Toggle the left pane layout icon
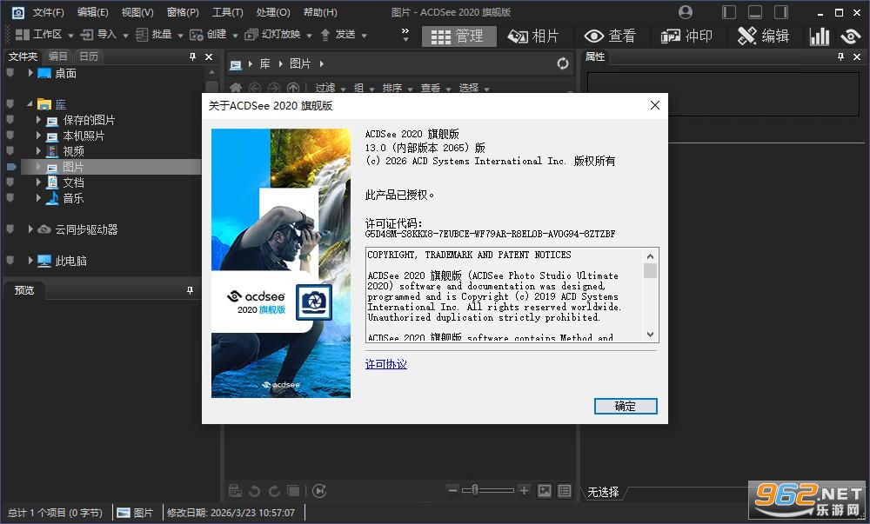Viewport: 870px width, 524px height. [729, 12]
